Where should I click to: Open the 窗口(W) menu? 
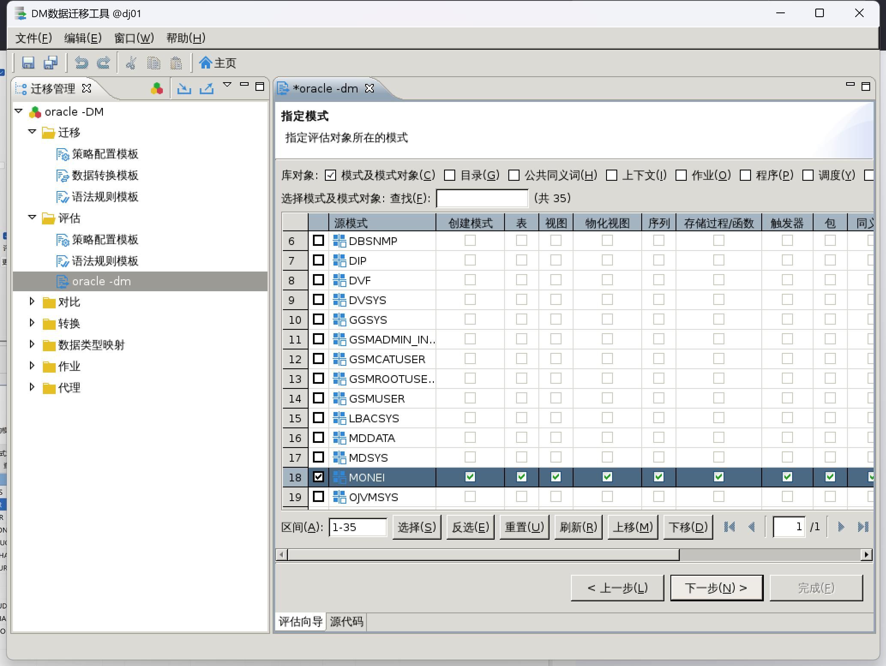(134, 38)
